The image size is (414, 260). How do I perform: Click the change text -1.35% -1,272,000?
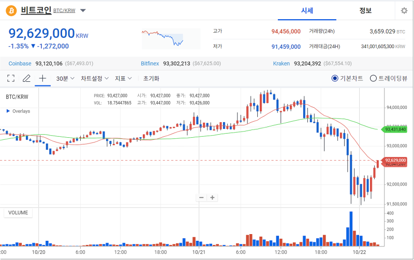coord(38,46)
